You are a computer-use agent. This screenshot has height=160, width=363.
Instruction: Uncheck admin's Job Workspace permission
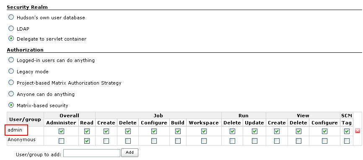[x=204, y=132]
